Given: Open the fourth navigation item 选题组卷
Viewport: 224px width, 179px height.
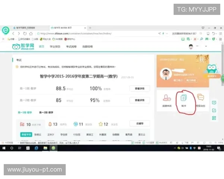Looking at the screenshot, I should 87,47.
